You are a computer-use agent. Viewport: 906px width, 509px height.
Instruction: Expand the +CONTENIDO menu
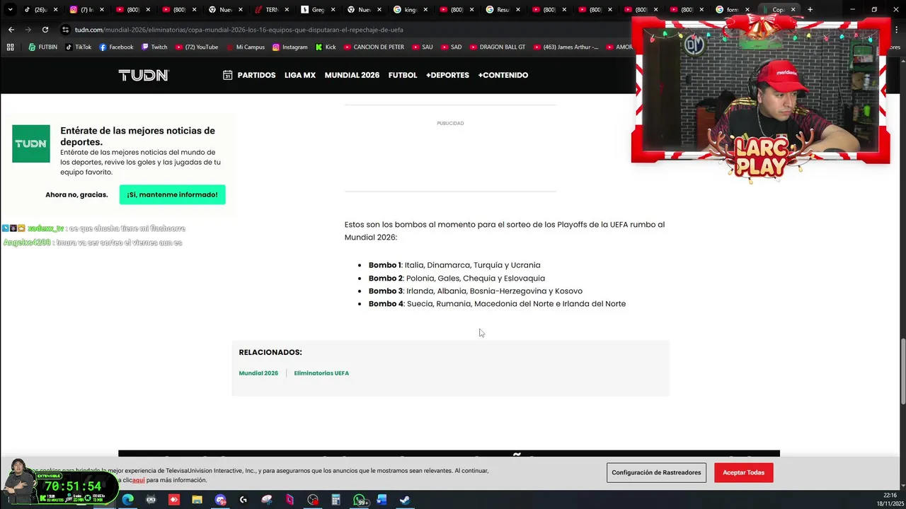[503, 75]
